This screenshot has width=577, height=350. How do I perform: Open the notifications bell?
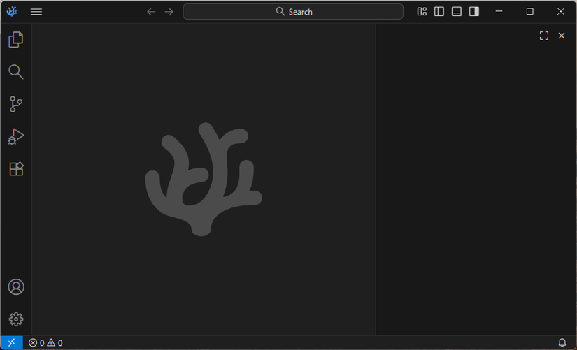pyautogui.click(x=562, y=342)
